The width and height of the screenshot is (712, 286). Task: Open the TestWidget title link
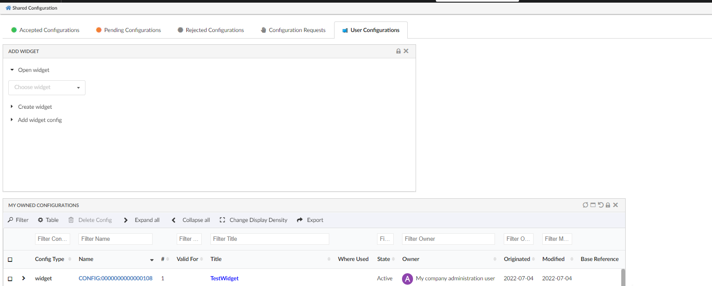pyautogui.click(x=224, y=279)
